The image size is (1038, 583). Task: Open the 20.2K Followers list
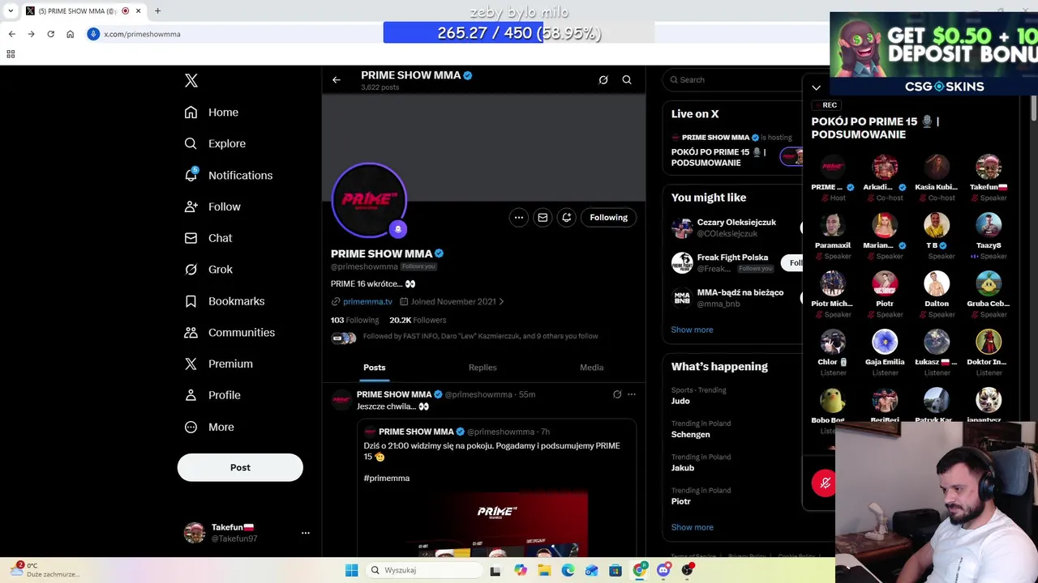418,320
